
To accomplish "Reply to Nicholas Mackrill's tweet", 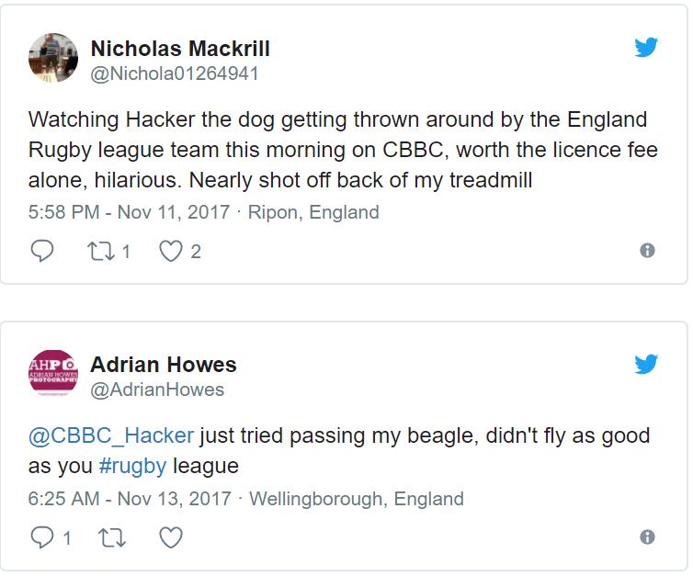I will pyautogui.click(x=42, y=251).
